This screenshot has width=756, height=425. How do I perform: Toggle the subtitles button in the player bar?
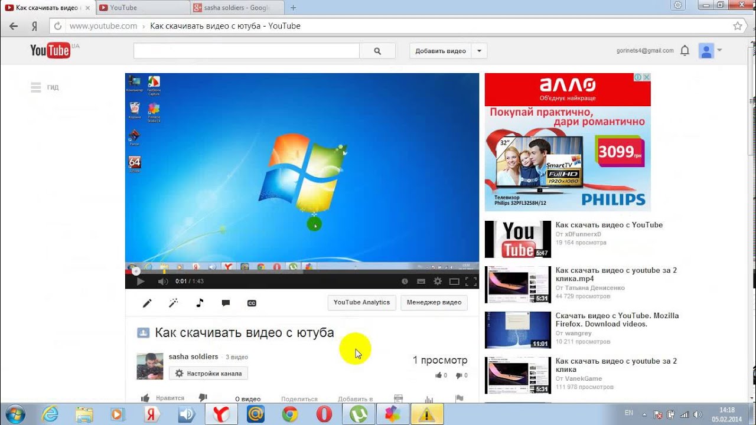click(421, 282)
